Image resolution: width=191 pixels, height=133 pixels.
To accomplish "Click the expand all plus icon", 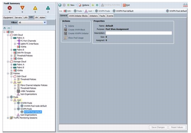I will (x=5, y=28).
